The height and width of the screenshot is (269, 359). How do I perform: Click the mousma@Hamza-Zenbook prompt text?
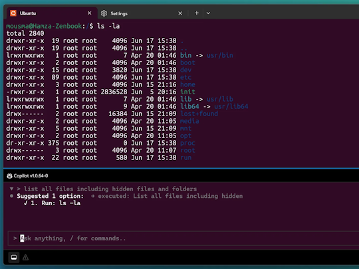pyautogui.click(x=44, y=26)
